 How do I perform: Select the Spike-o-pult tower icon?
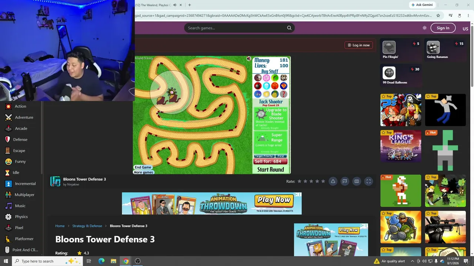(x=283, y=78)
